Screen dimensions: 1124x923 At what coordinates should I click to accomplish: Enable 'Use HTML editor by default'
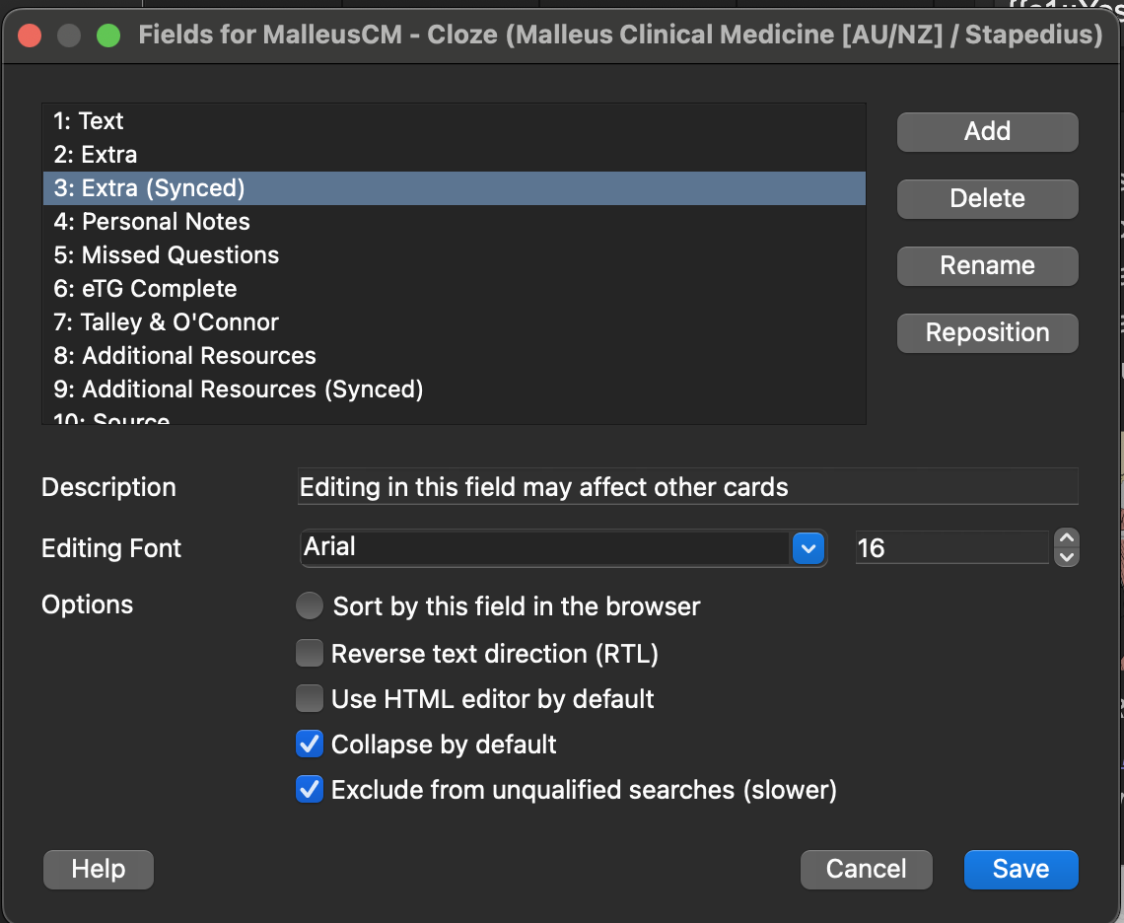tap(310, 699)
